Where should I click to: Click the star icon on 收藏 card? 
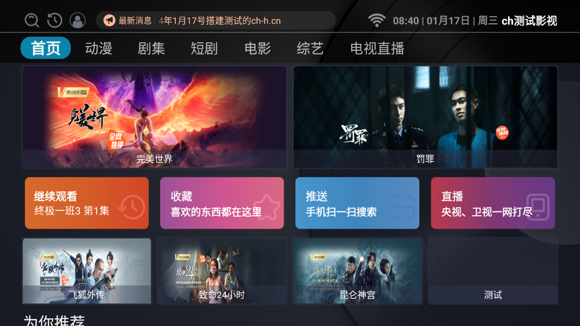[x=267, y=208]
